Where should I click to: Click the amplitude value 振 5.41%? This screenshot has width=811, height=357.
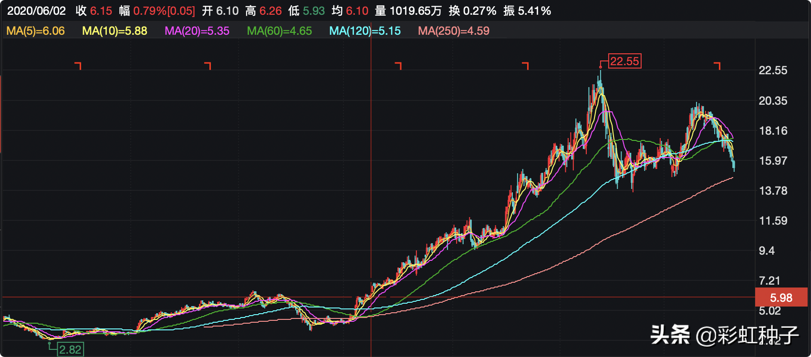click(x=527, y=11)
